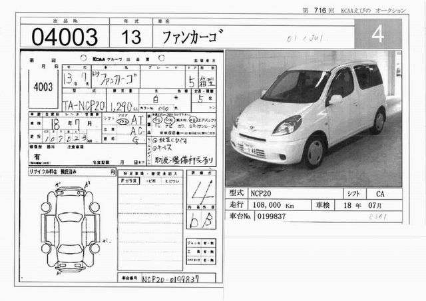Click the auction header number 716
426x301 pixels.
pyautogui.click(x=319, y=11)
